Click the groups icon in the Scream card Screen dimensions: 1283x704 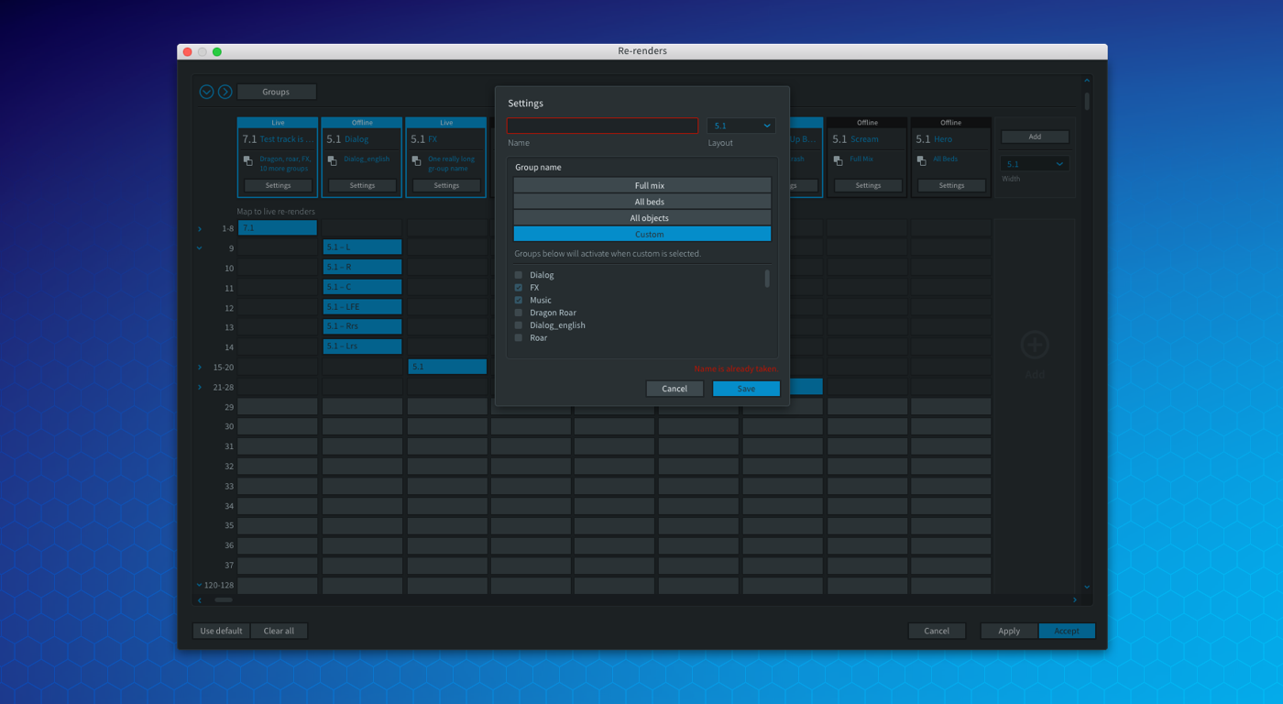coord(838,161)
